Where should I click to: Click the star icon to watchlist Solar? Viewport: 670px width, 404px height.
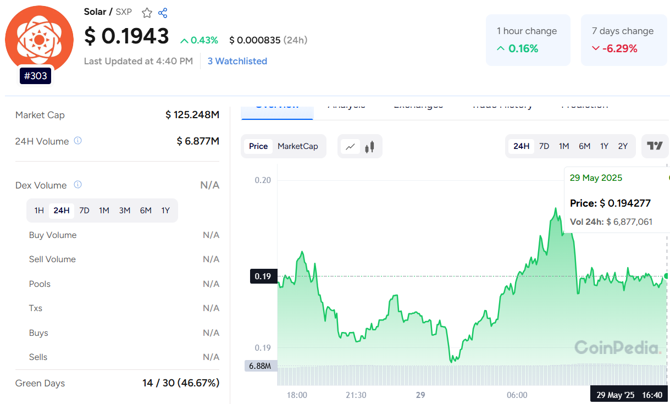pyautogui.click(x=147, y=13)
